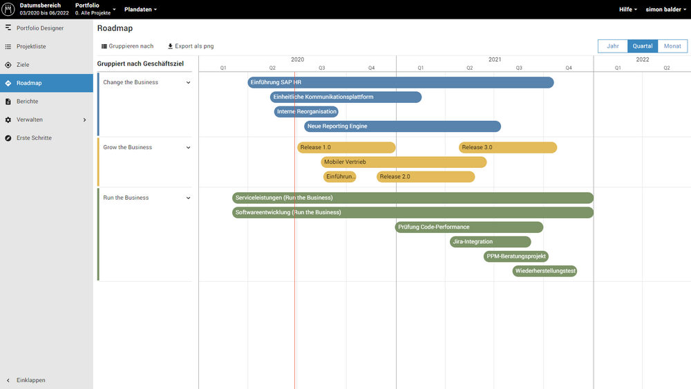Click the app logo in top-left corner
This screenshot has width=691, height=389.
coord(8,10)
